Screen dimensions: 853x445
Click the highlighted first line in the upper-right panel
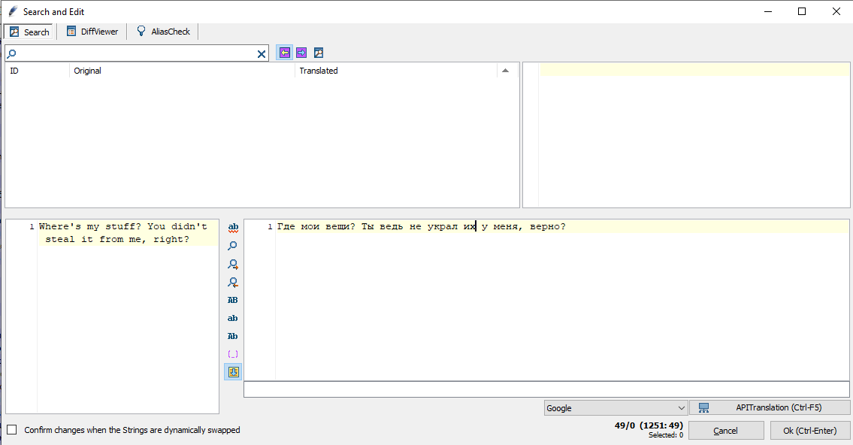click(694, 70)
